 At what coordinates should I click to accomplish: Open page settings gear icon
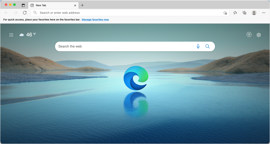click(259, 35)
